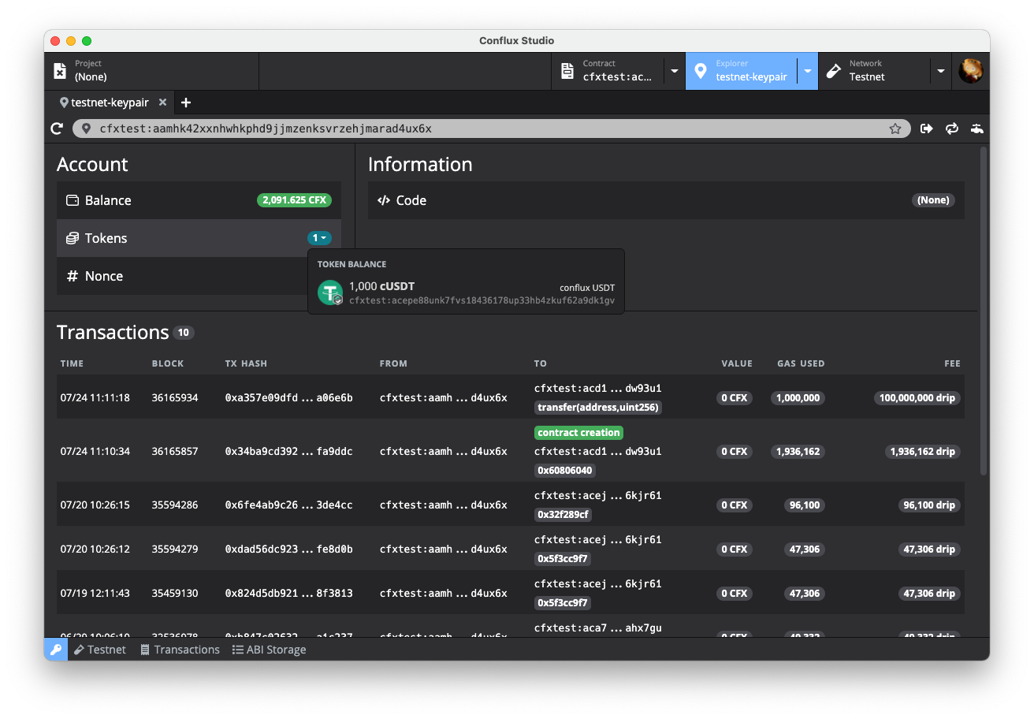This screenshot has width=1034, height=719.
Task: Click the Code (None) badge
Action: point(933,200)
